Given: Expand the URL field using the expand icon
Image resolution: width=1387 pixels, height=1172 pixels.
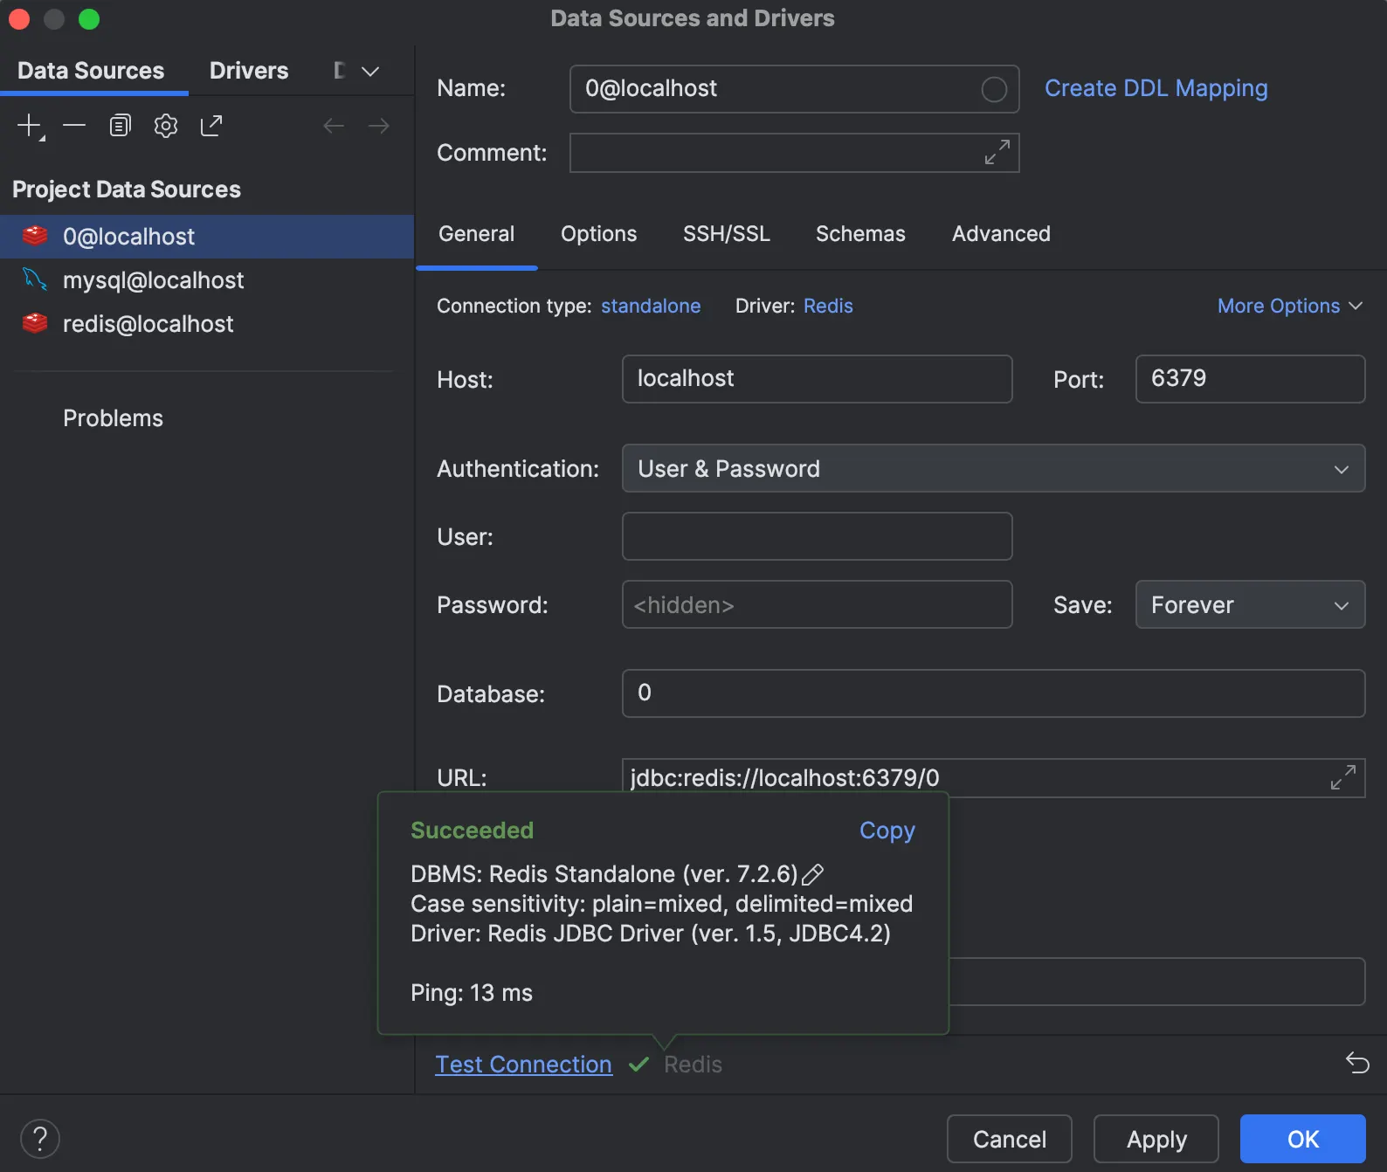Looking at the screenshot, I should 1342,777.
